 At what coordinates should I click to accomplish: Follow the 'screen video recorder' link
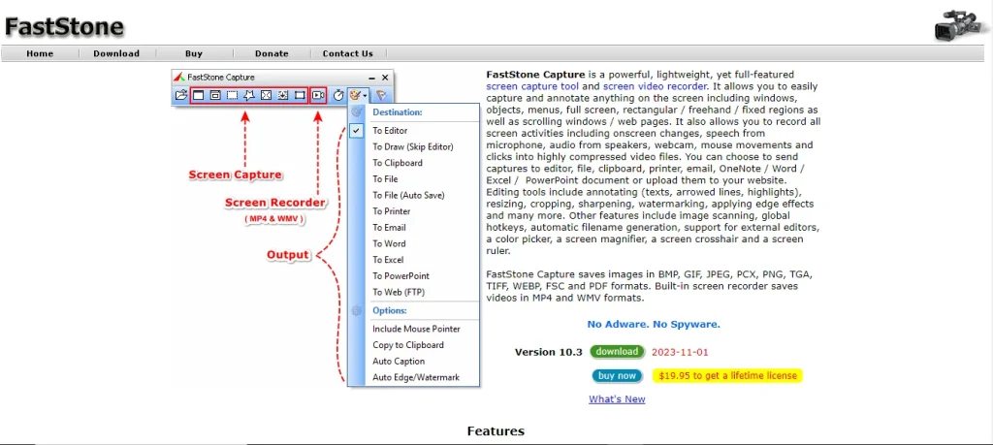655,86
